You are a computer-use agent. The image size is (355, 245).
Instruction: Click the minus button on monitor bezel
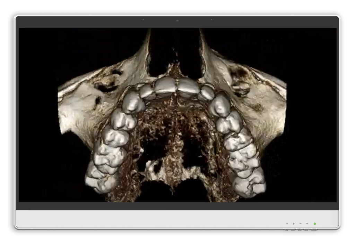301,224
